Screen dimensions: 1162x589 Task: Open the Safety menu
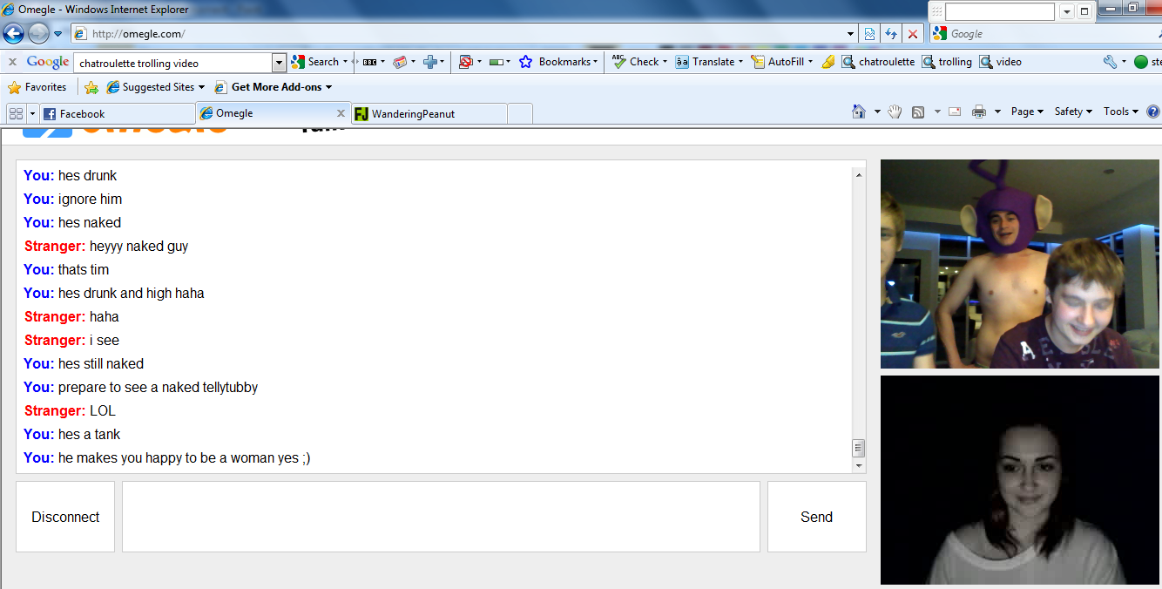(x=1073, y=112)
